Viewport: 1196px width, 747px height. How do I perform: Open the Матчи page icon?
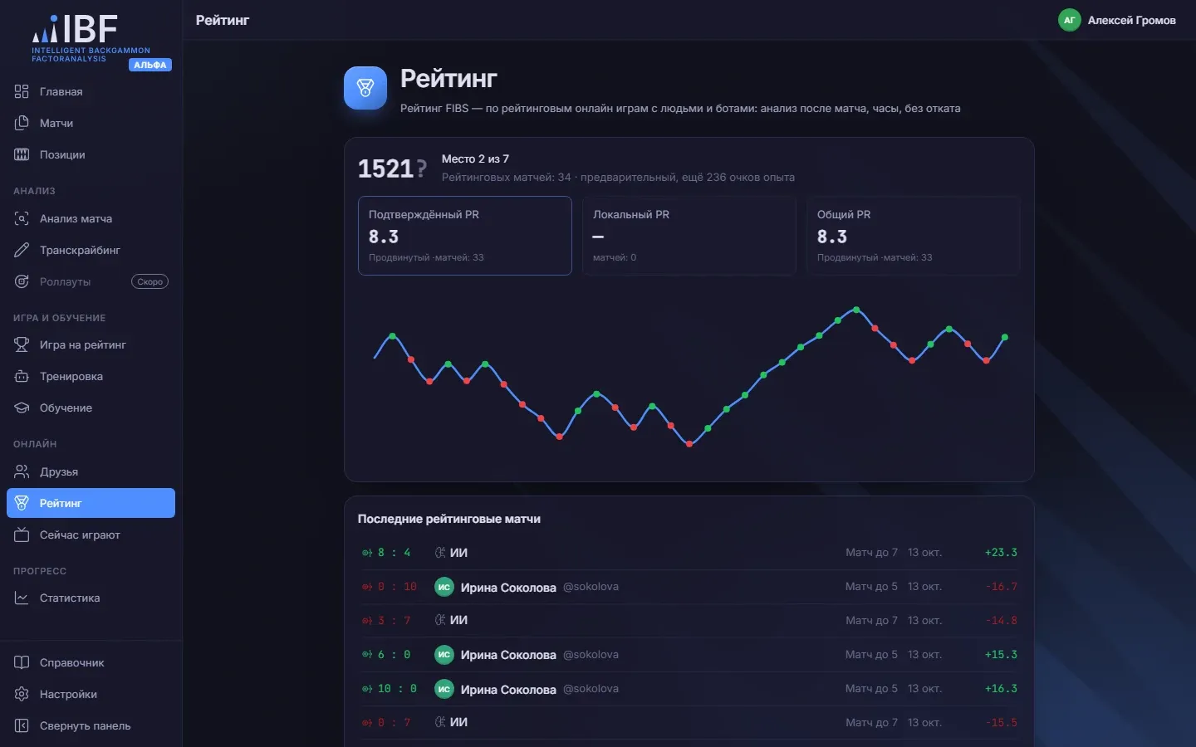tap(22, 123)
